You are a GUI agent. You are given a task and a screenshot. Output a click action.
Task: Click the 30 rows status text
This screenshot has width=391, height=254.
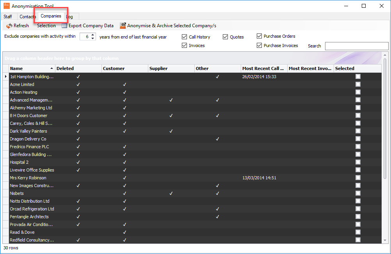pos(11,248)
